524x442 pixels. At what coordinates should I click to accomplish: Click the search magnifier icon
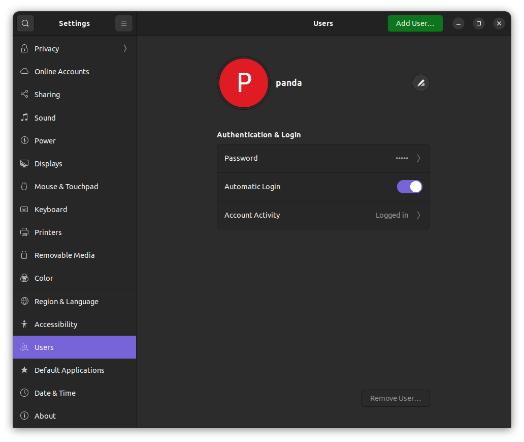point(25,23)
